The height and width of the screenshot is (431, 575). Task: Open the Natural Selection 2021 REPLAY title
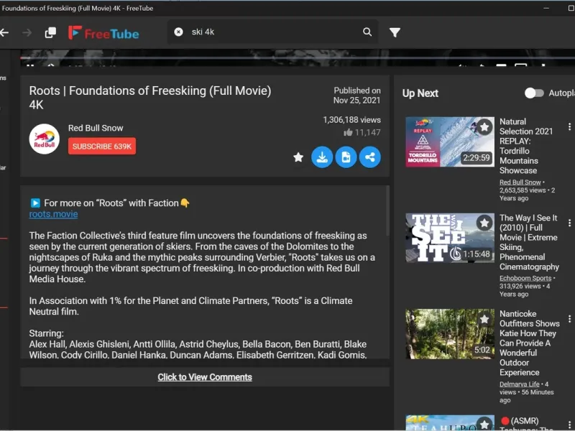coord(526,146)
